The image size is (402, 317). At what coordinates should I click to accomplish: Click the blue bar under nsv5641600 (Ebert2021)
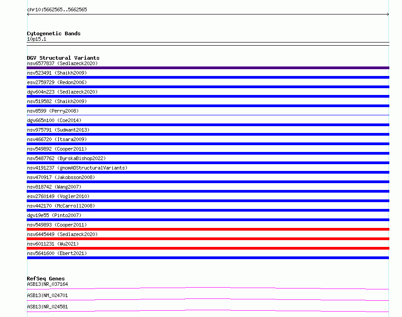pos(208,258)
